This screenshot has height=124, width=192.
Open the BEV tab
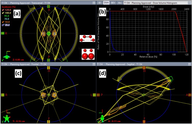click(113, 2)
